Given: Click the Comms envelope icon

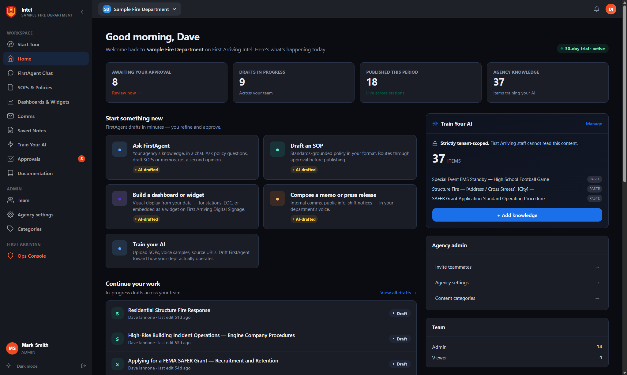Looking at the screenshot, I should pyautogui.click(x=10, y=116).
